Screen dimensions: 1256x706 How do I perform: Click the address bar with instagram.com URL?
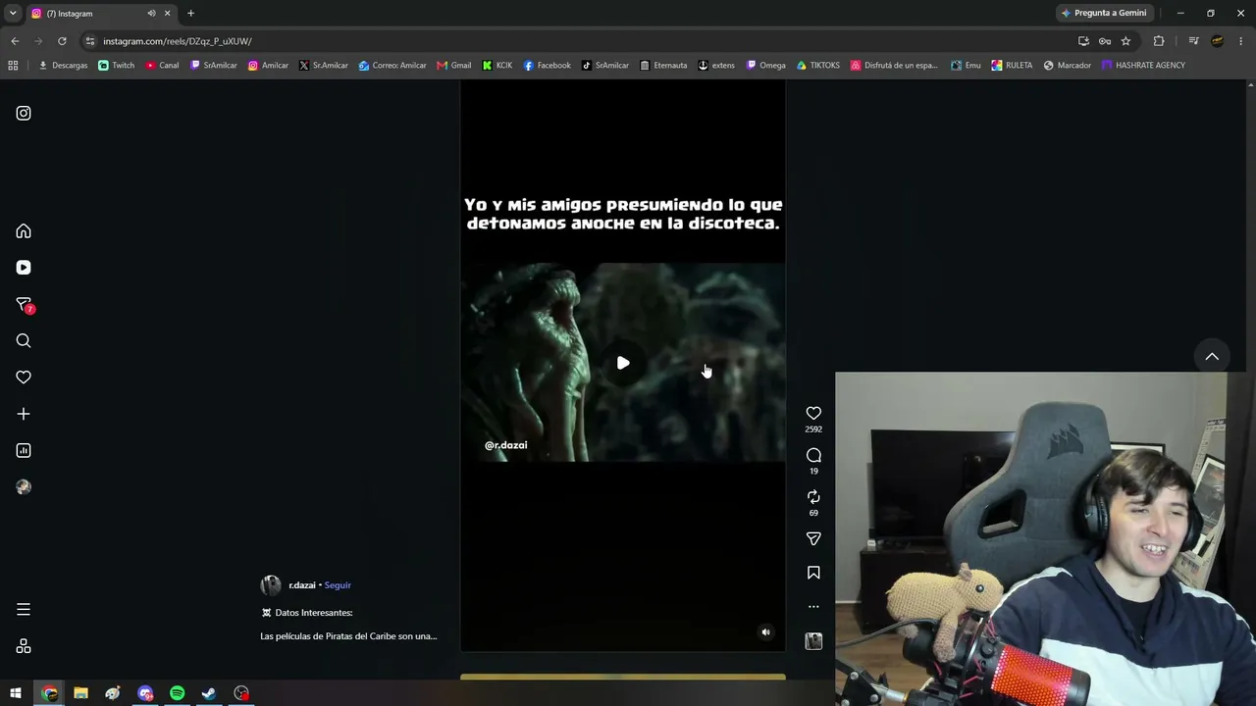(579, 41)
